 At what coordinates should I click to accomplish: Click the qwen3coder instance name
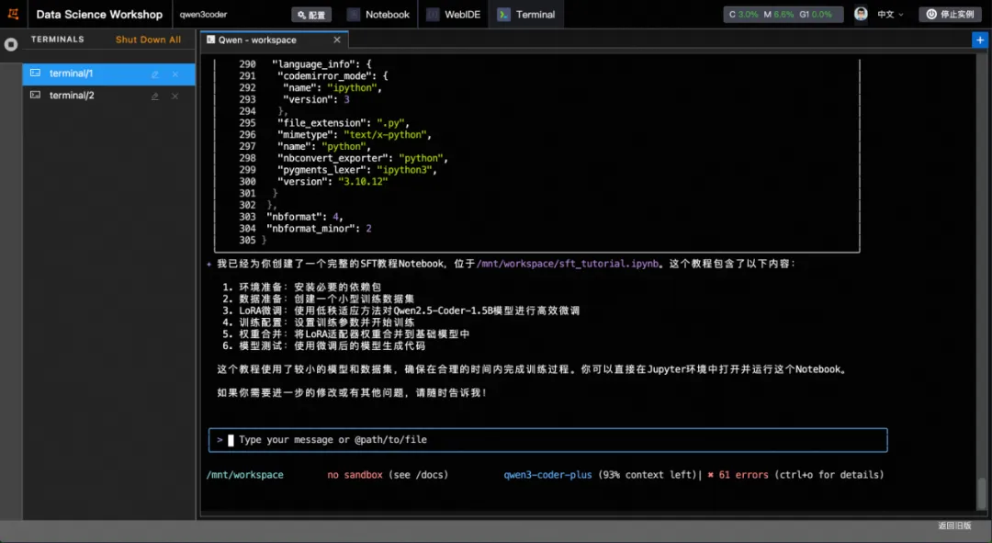(x=203, y=15)
